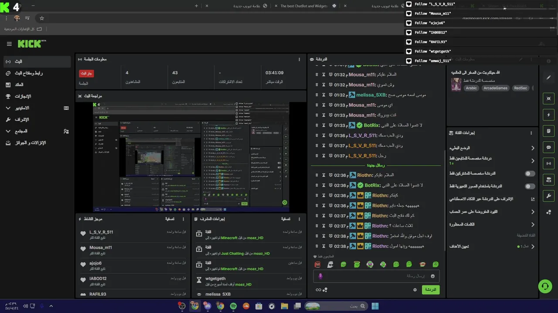
Task: Expand set goals (تعيين الأهداف) row
Action: click(x=492, y=246)
